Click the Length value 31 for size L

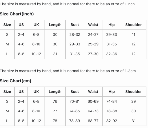pos(55,54)
